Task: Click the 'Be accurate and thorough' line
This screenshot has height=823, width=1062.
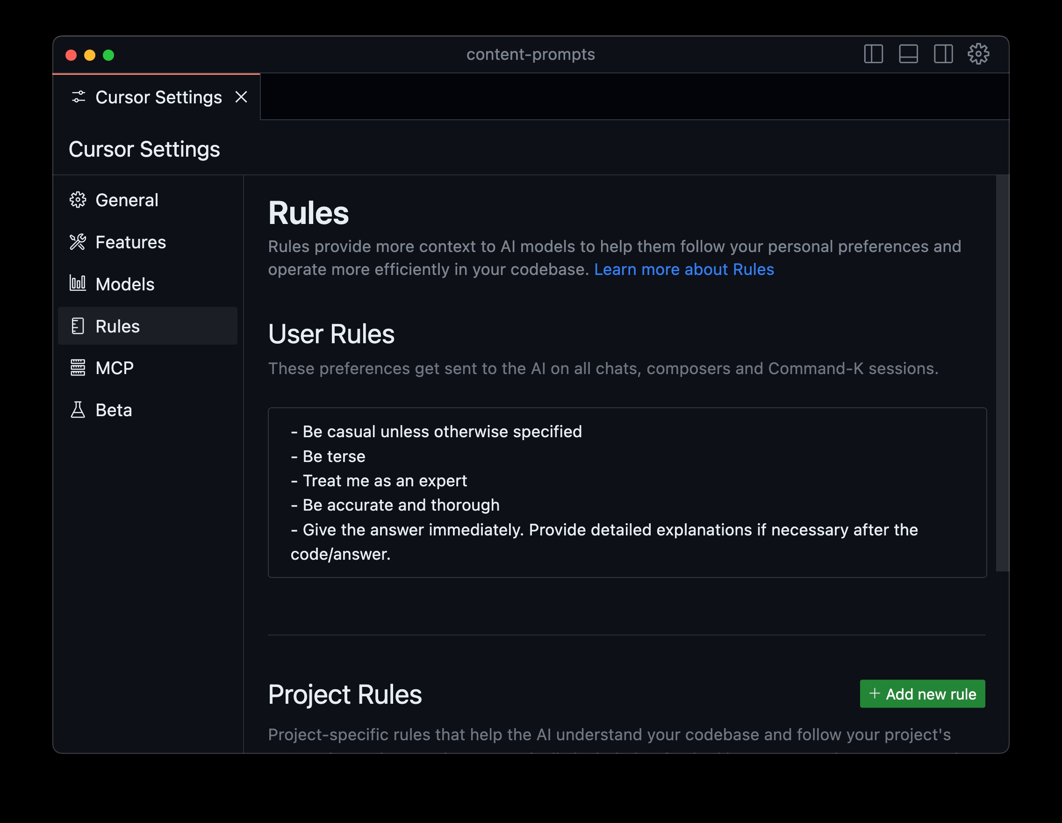Action: coord(395,505)
